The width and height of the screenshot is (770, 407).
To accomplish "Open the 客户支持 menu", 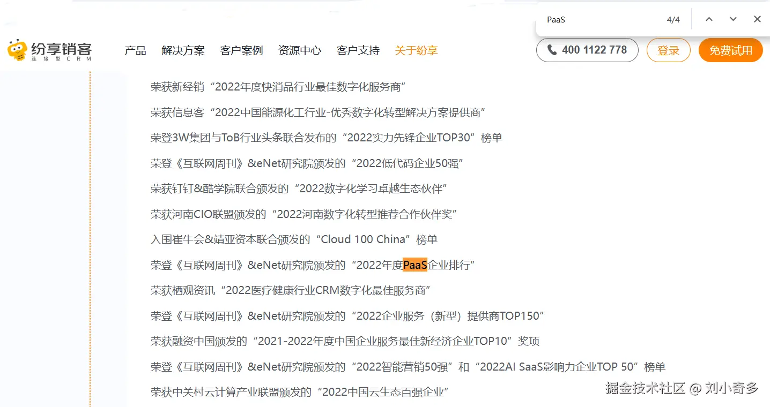I will tap(357, 50).
